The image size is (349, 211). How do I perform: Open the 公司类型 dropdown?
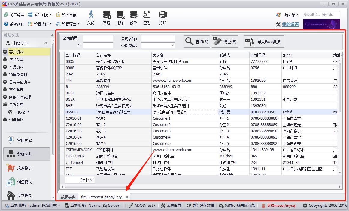point(173,45)
